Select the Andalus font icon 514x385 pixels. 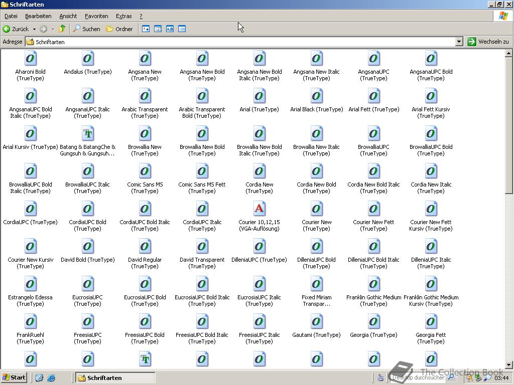tap(87, 59)
